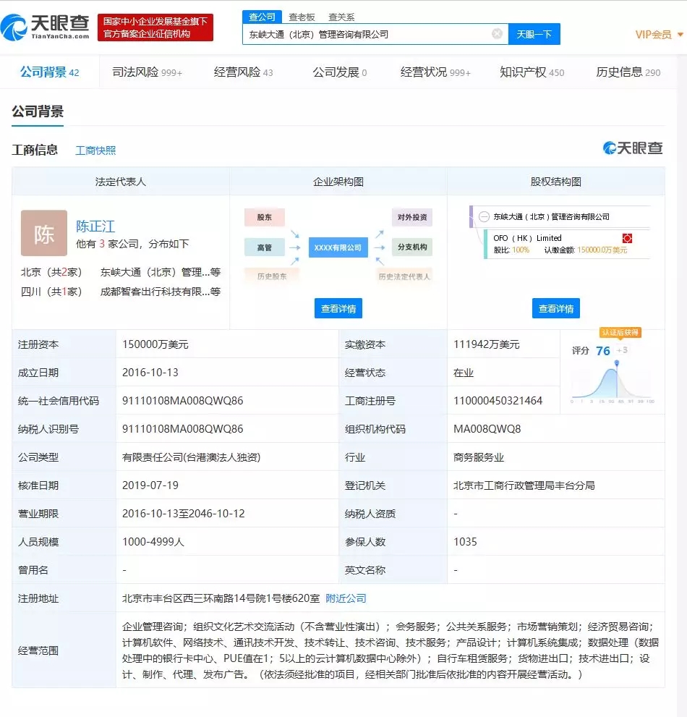687x717 pixels.
Task: Open the 公司背景 42 tab
Action: (49, 72)
